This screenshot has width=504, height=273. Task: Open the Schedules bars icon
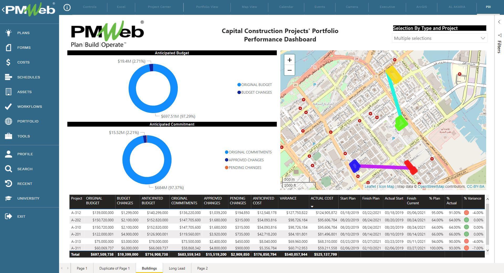pos(8,77)
